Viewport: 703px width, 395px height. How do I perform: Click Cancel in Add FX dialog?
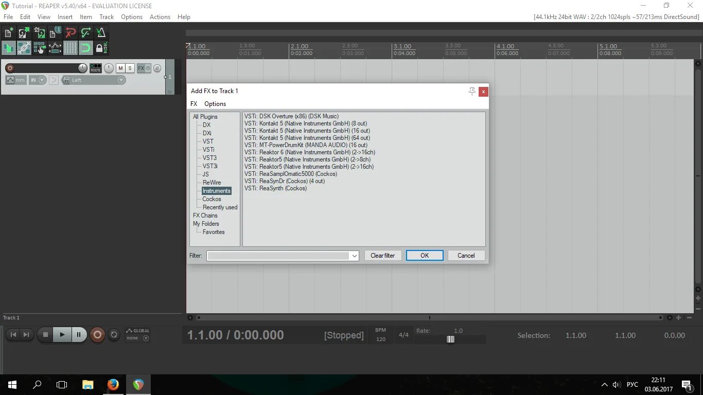click(x=466, y=256)
